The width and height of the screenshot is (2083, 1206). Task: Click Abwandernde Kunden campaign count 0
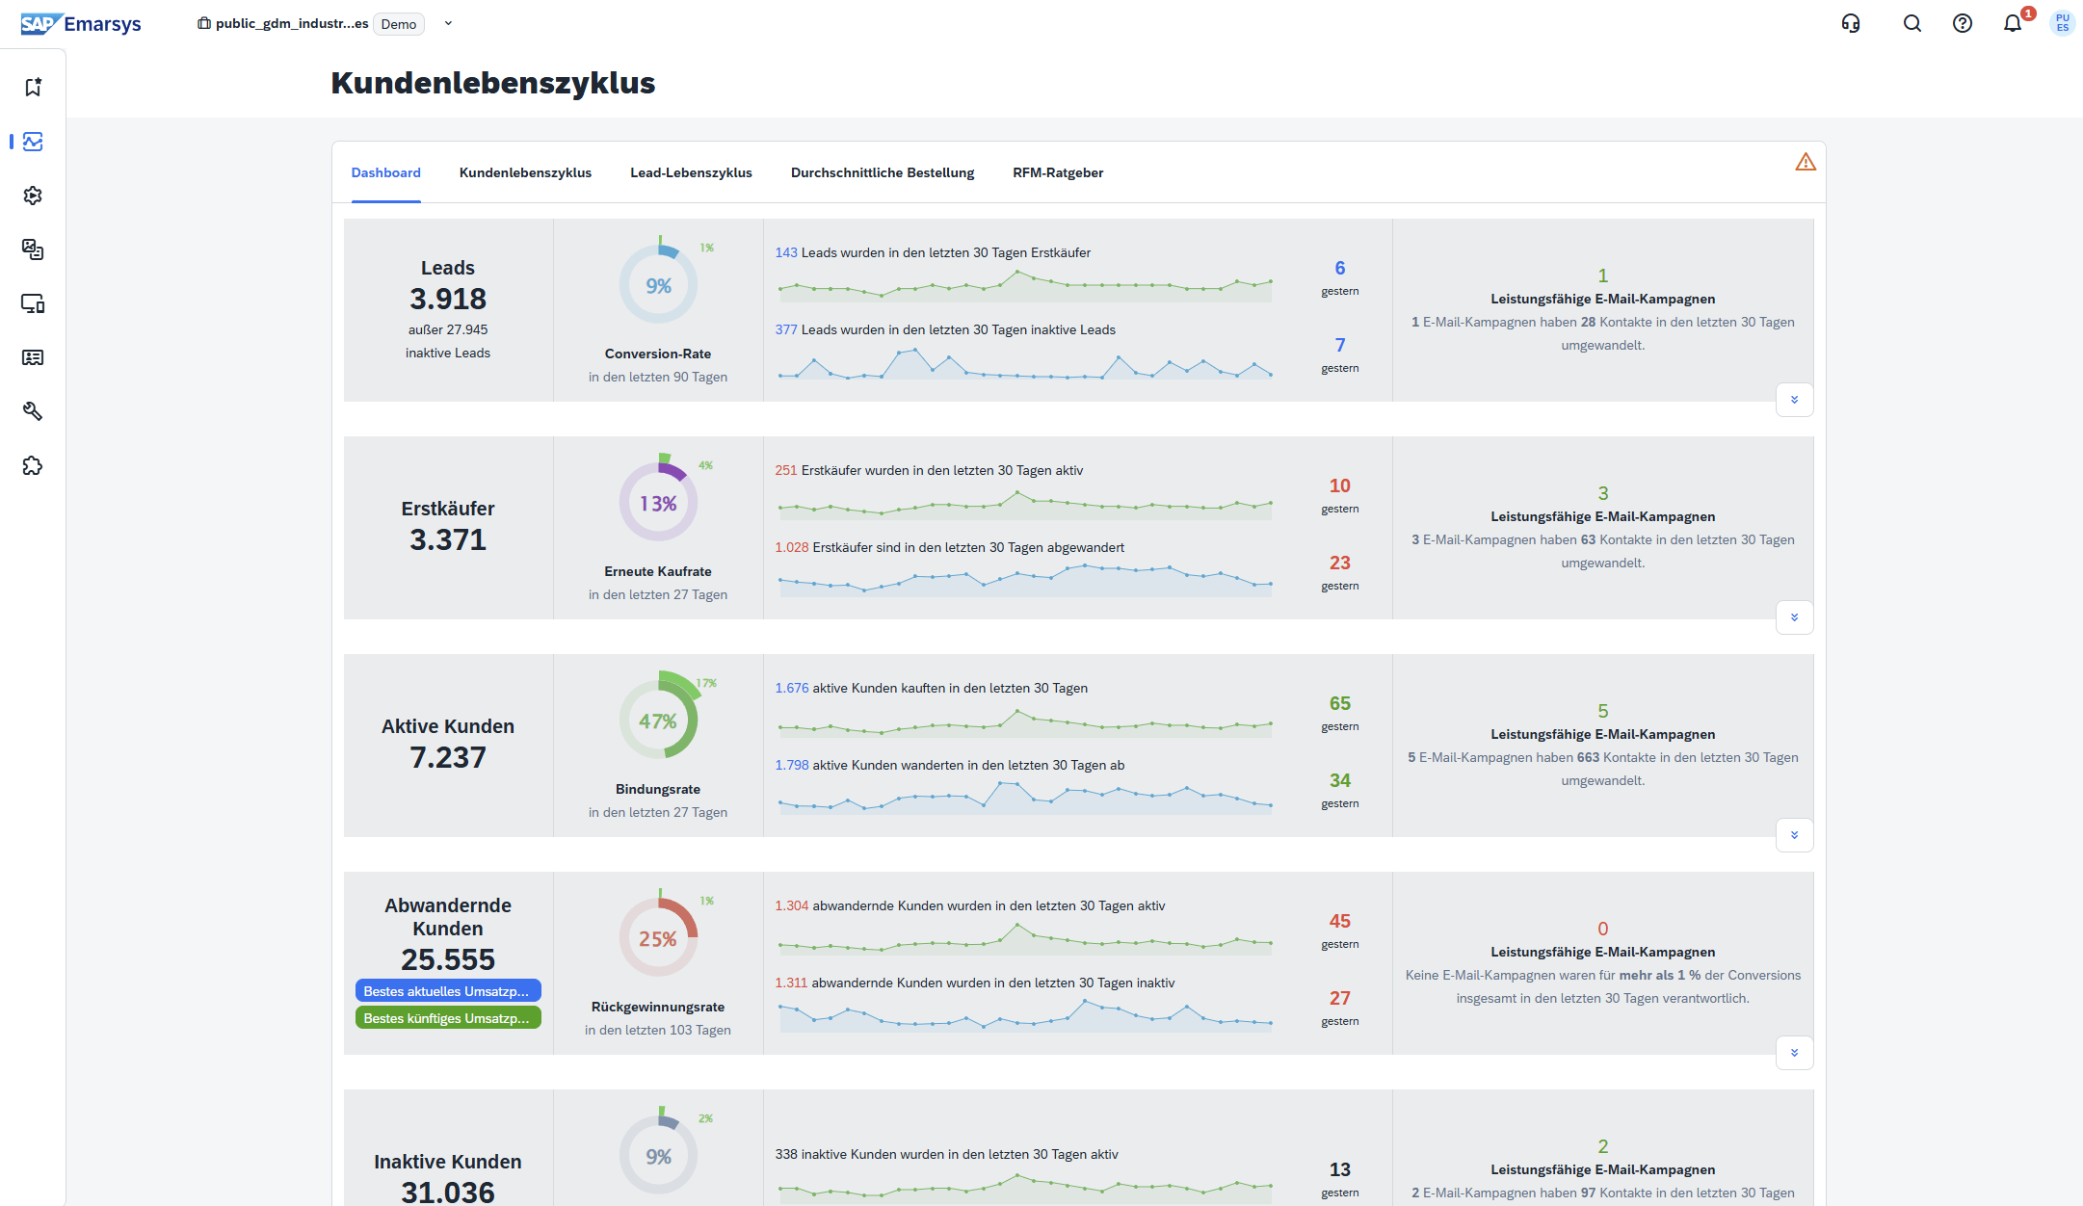[x=1602, y=929]
